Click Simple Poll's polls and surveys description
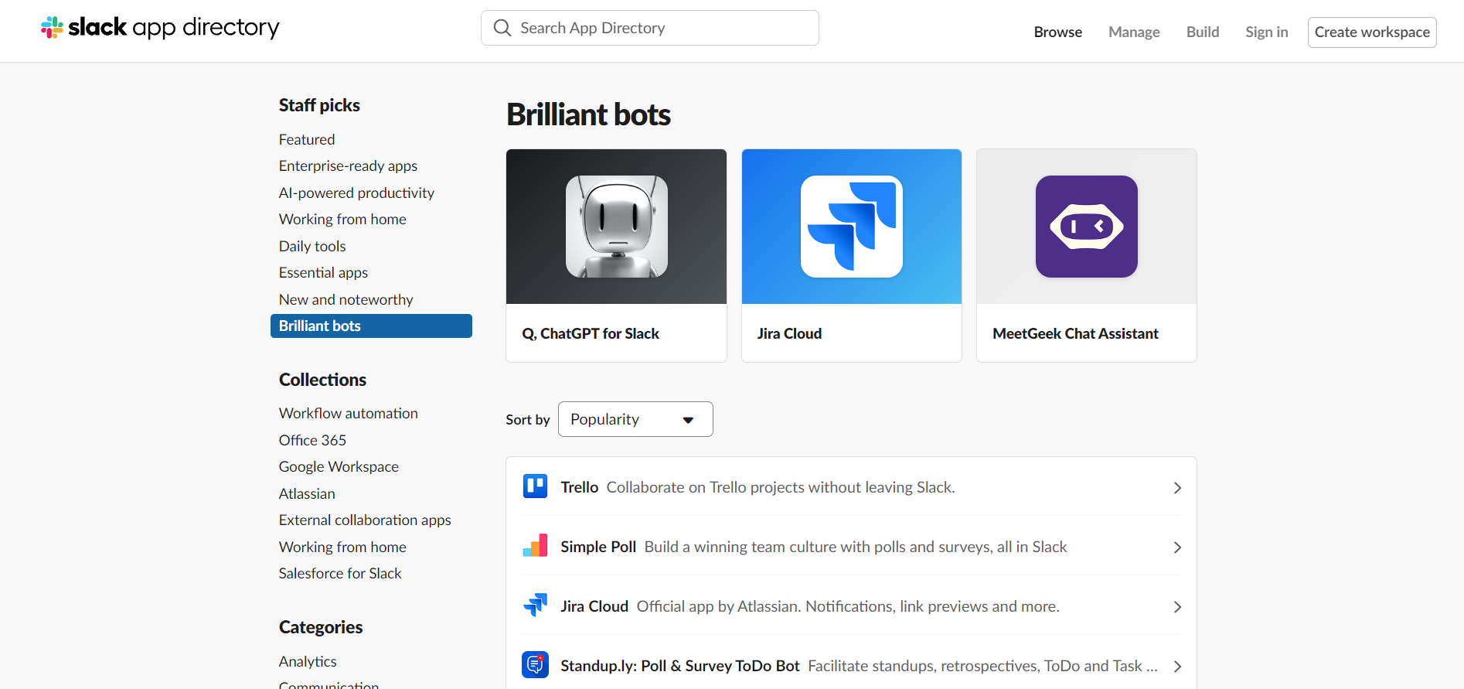 (856, 547)
